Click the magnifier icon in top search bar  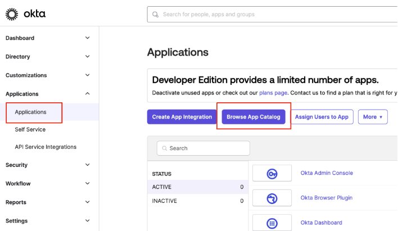point(155,15)
